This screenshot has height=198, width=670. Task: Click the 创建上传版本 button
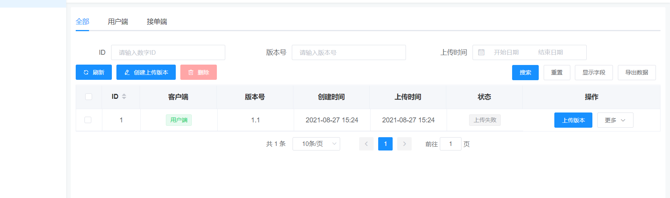146,72
